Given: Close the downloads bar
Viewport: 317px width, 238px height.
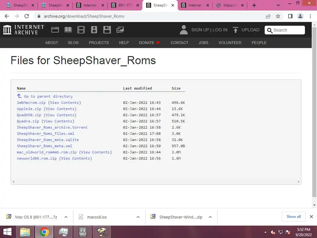Looking at the screenshot, I should 311,217.
